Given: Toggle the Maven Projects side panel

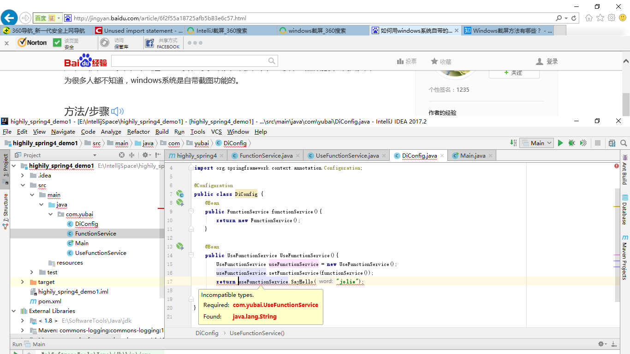Looking at the screenshot, I should click(625, 258).
